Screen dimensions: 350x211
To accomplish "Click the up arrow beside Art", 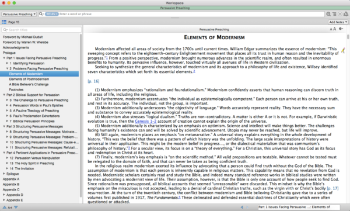I will [5, 207].
